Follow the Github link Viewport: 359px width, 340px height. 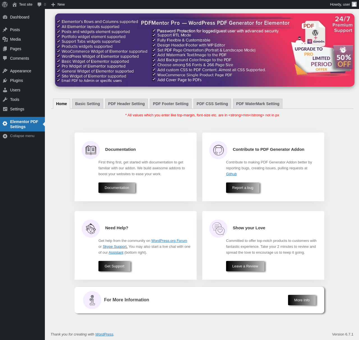click(x=231, y=174)
